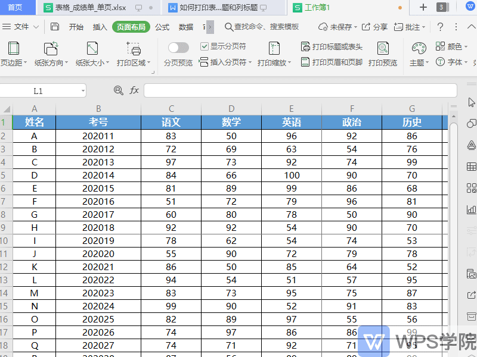
Task: Uncheck the 显示分页符 checkbox
Action: tap(204, 46)
